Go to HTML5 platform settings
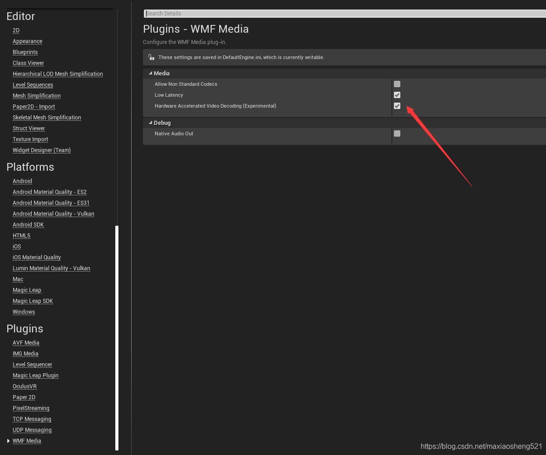 tap(21, 236)
